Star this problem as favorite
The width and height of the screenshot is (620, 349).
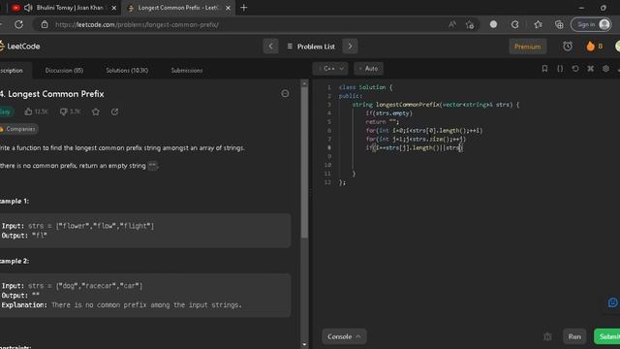tap(96, 111)
